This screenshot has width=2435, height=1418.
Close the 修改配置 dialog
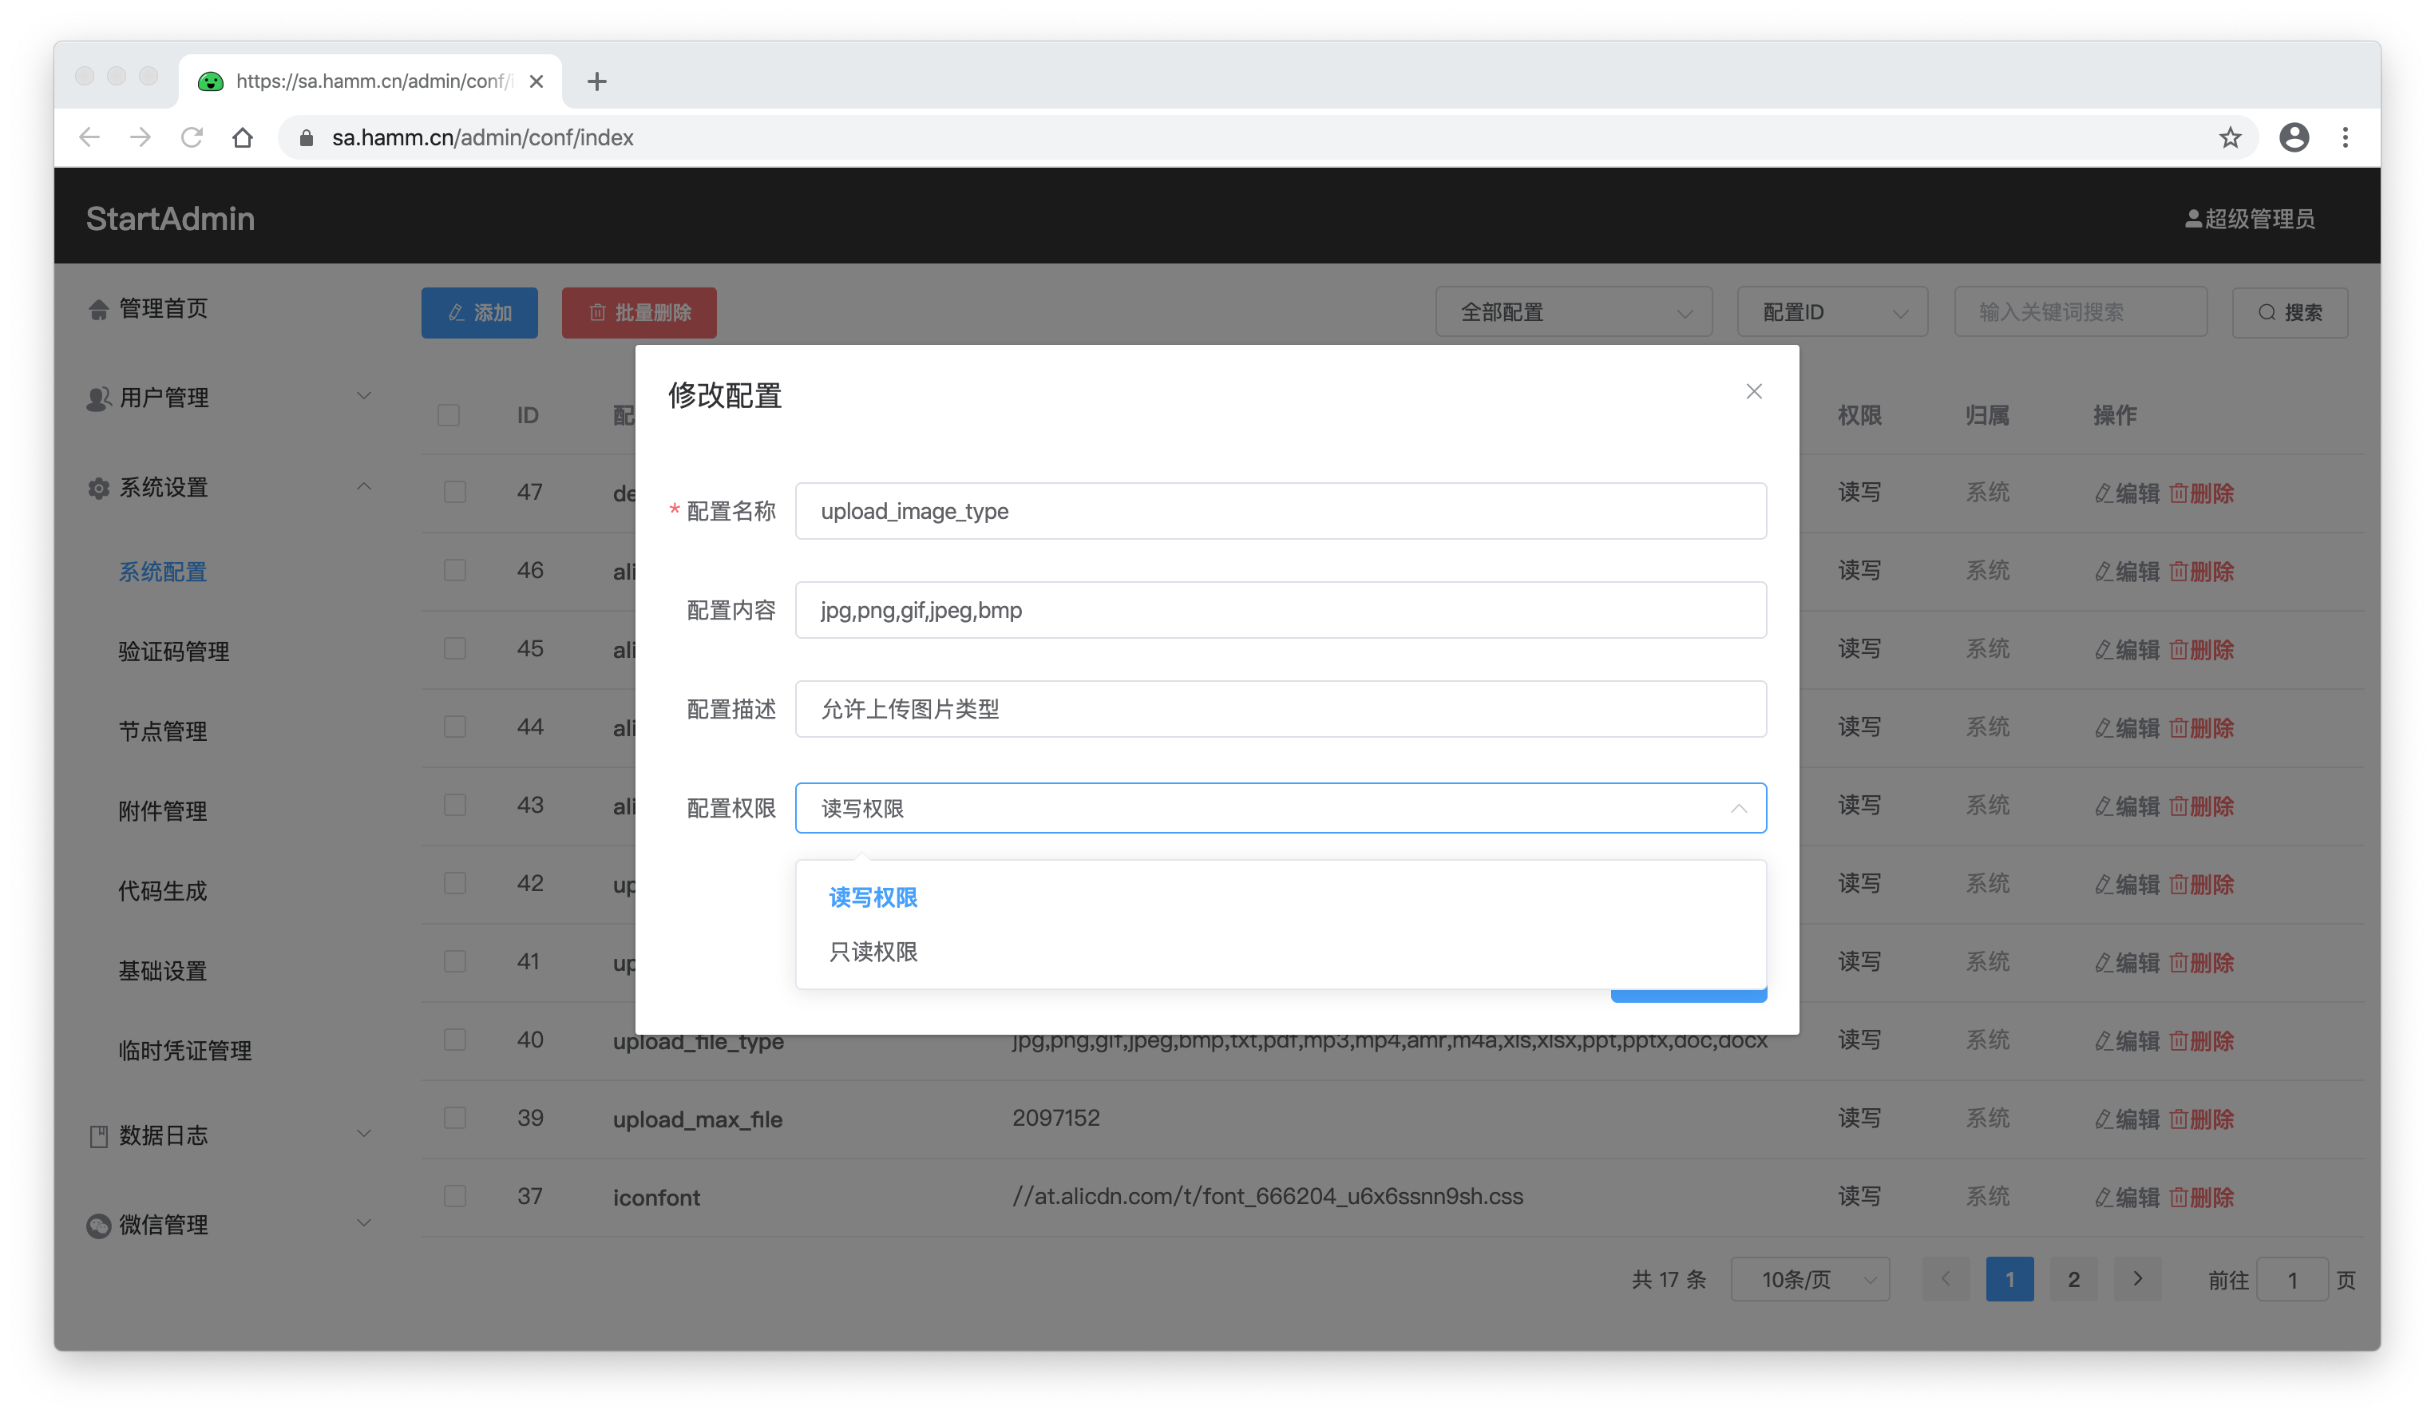click(x=1754, y=391)
